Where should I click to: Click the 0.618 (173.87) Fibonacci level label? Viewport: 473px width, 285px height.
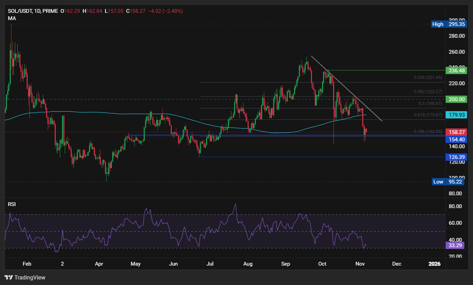(x=427, y=114)
